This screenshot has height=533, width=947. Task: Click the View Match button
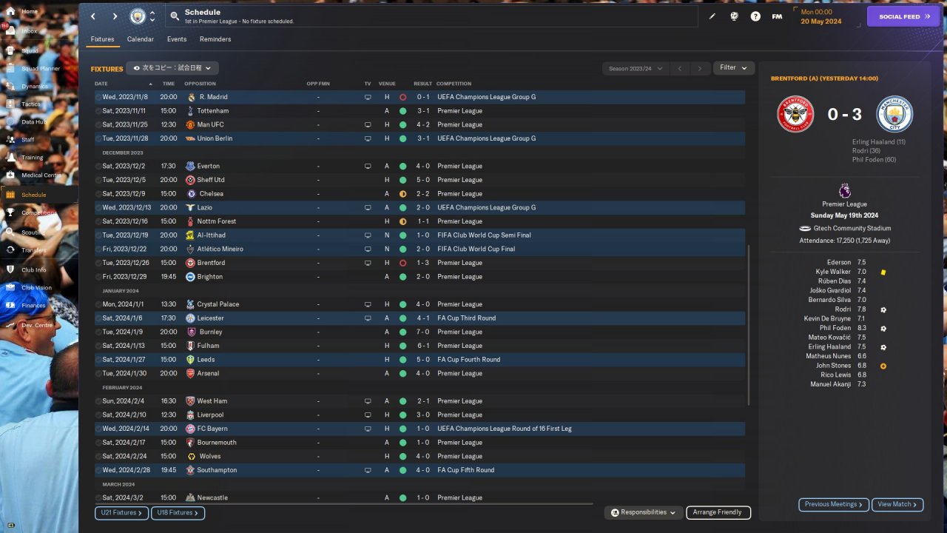[897, 504]
